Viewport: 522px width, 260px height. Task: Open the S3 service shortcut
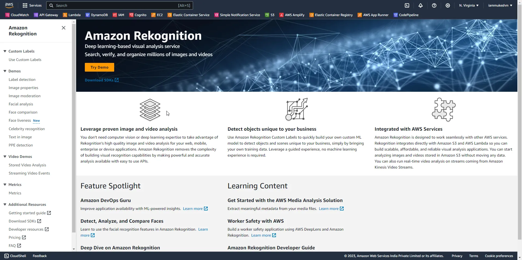(269, 15)
